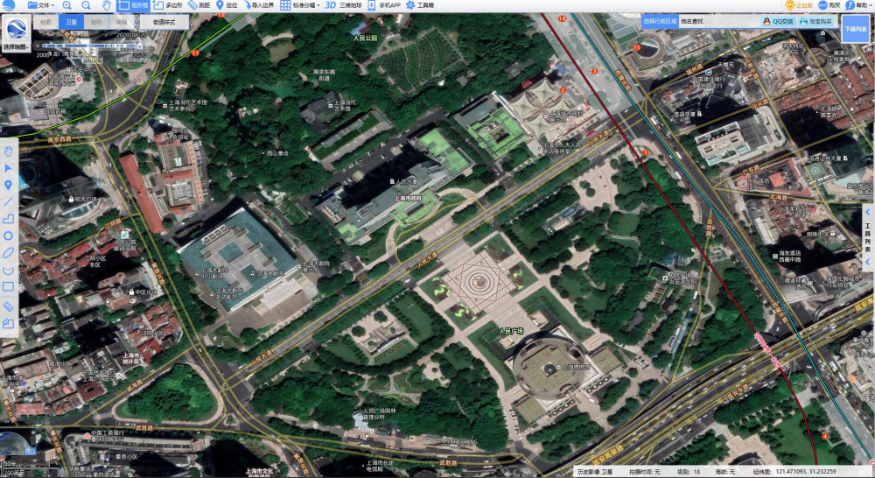
Task: Switch to the 地图 map tab
Action: pyautogui.click(x=45, y=22)
